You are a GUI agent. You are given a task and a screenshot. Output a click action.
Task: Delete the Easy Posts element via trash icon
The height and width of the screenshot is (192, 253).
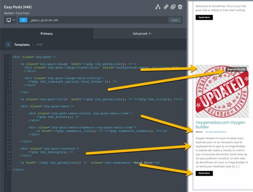coord(180,7)
